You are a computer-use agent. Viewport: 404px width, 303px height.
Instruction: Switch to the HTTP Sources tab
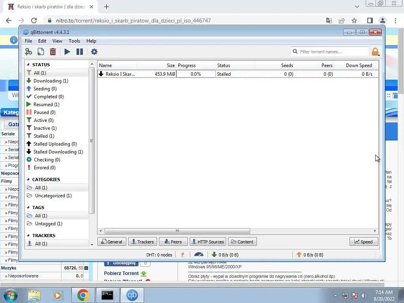coord(208,242)
